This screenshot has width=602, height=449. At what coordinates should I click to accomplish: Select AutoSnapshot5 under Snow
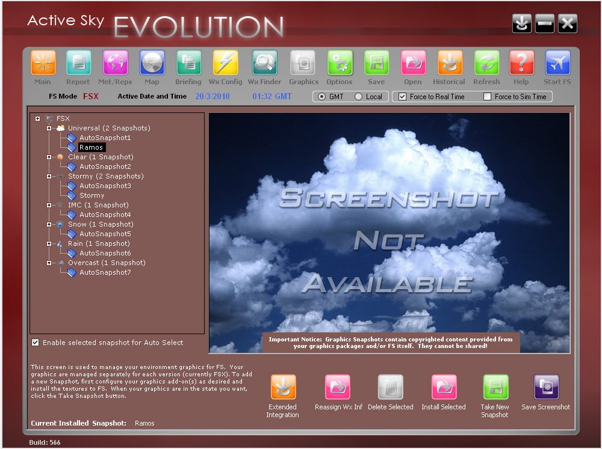coord(105,234)
